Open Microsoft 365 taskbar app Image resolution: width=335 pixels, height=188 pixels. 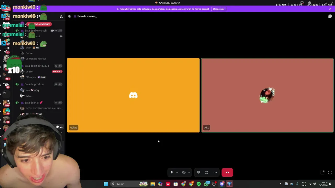160,184
